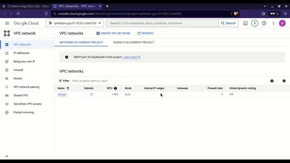Open Serverless VPC access page
Viewport: 290px width, 163px height.
pos(28,104)
